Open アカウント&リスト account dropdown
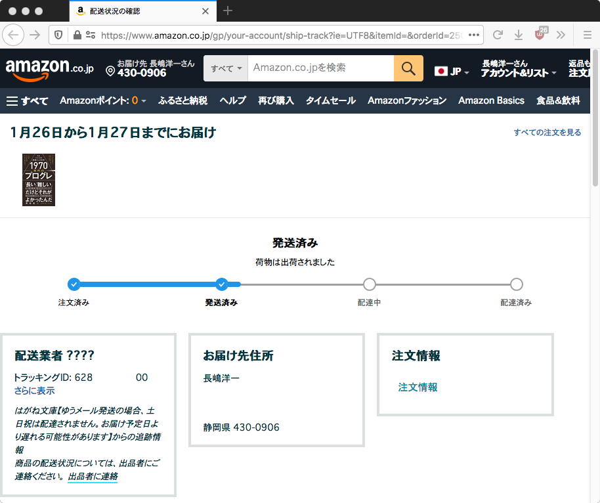600x503 pixels. [x=519, y=68]
